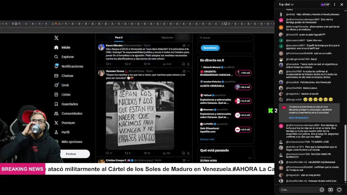Click the magnifier icon beside Explorar
The width and height of the screenshot is (347, 195).
tap(56, 57)
